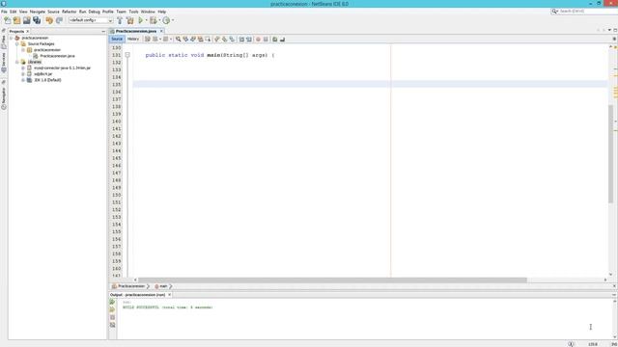Image resolution: width=618 pixels, height=347 pixels.
Task: Select Practicaconexion.java editor tab
Action: point(136,31)
